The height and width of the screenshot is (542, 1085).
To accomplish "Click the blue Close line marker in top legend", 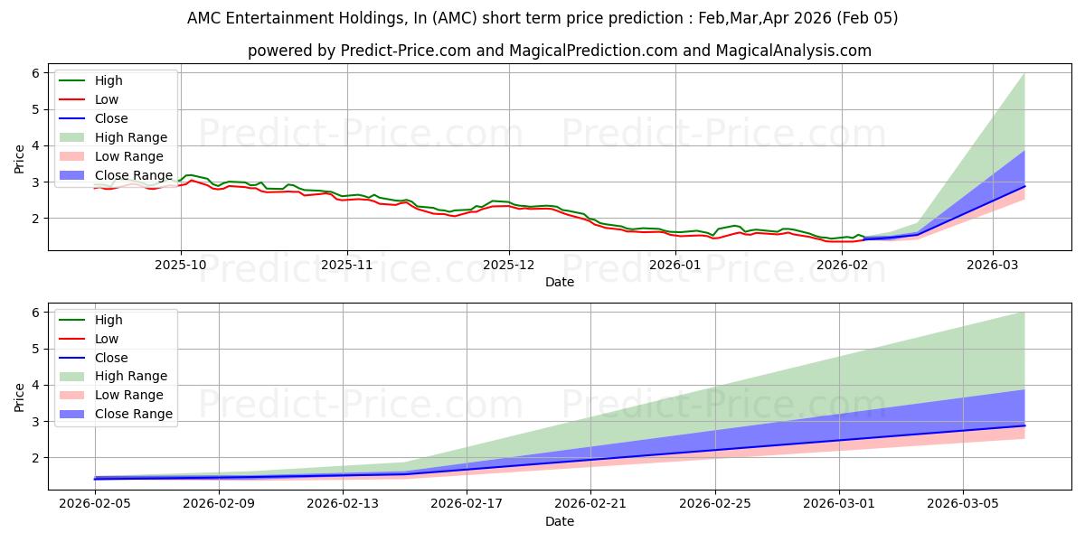I will pos(75,118).
